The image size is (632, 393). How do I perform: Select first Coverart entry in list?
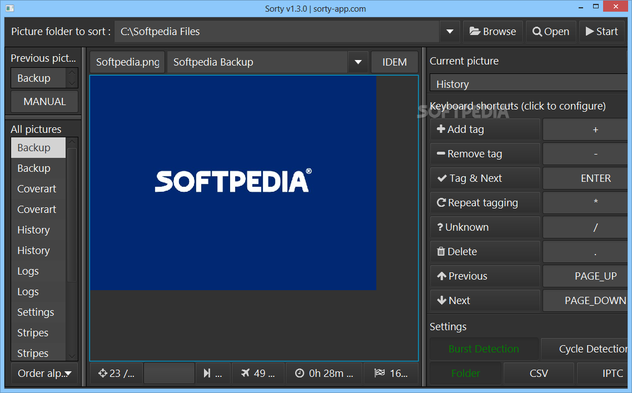pos(38,188)
